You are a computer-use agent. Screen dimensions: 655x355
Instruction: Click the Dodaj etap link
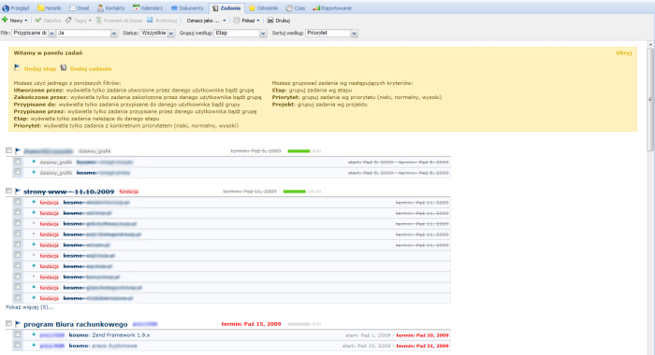tap(40, 69)
